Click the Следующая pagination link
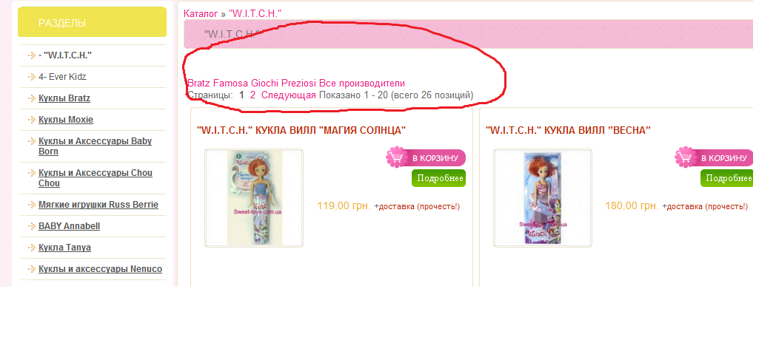The width and height of the screenshot is (759, 340). pos(289,95)
